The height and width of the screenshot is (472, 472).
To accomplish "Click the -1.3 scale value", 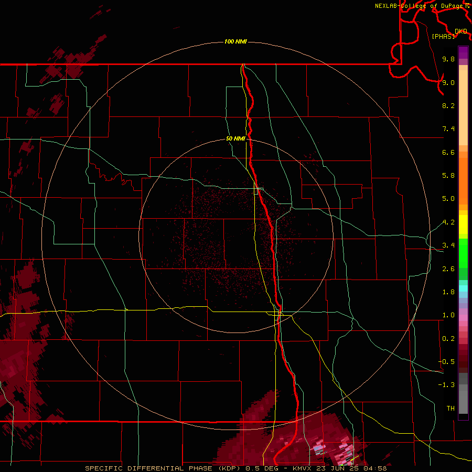I will tap(446, 385).
